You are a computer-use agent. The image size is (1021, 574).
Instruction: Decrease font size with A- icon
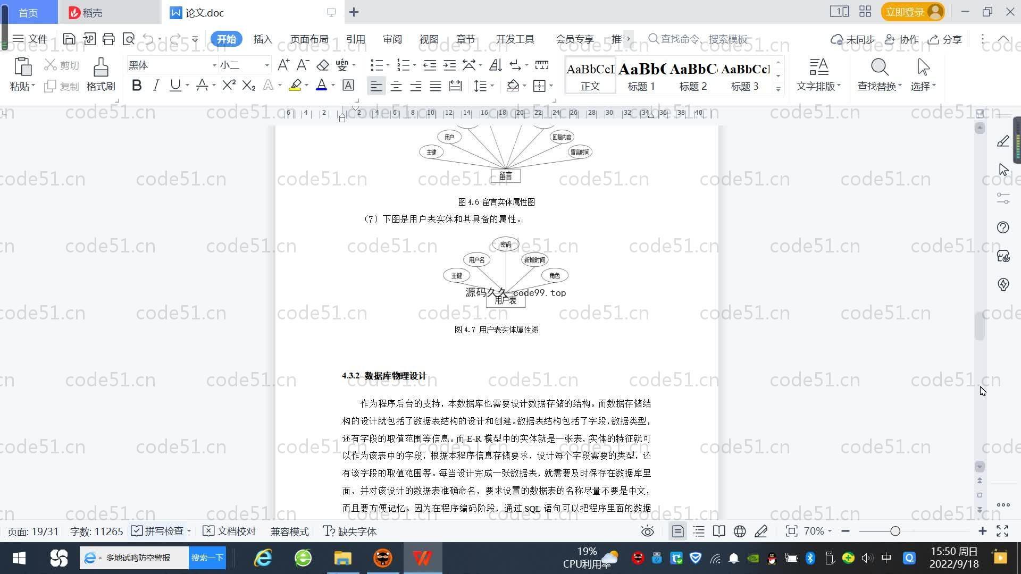pyautogui.click(x=303, y=65)
